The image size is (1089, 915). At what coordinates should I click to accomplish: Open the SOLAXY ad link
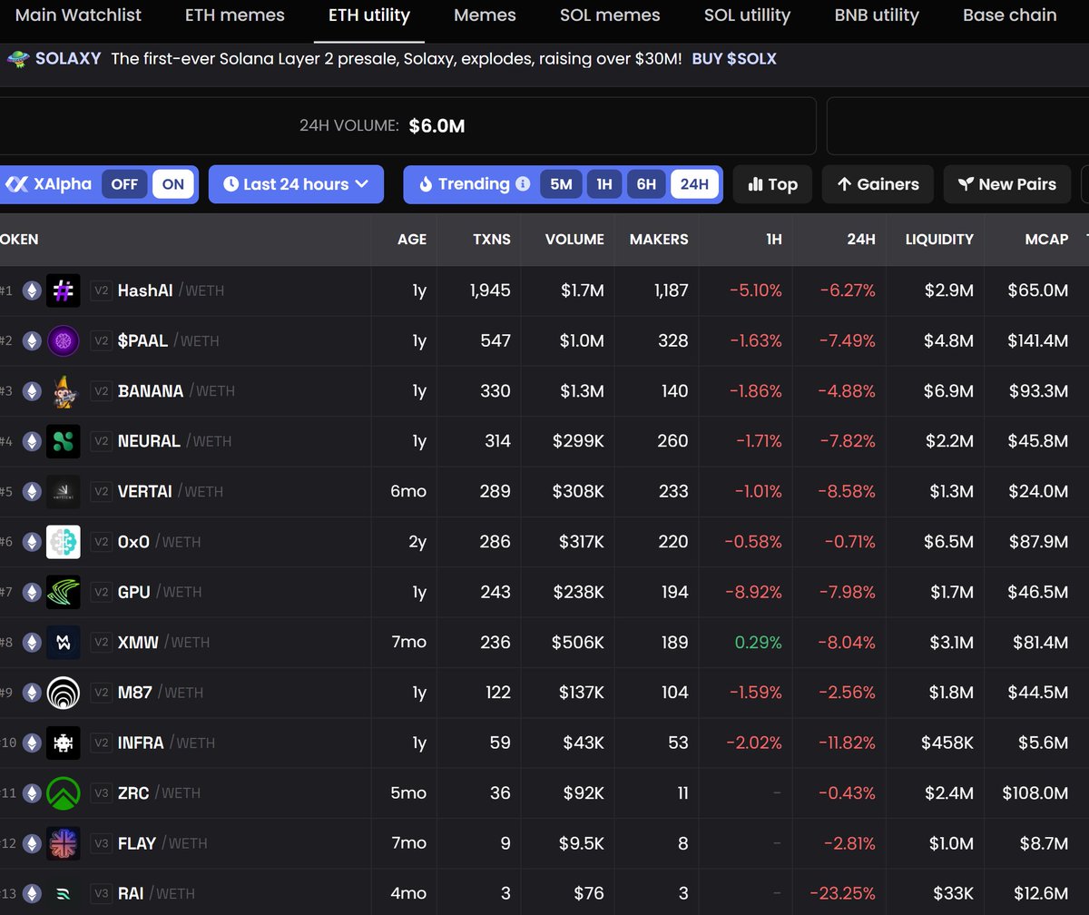(x=69, y=59)
